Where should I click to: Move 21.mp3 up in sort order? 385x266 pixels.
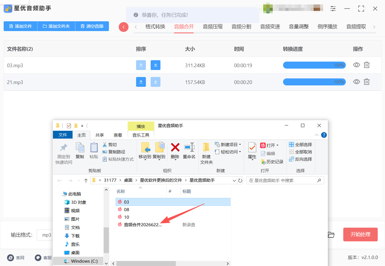point(141,82)
